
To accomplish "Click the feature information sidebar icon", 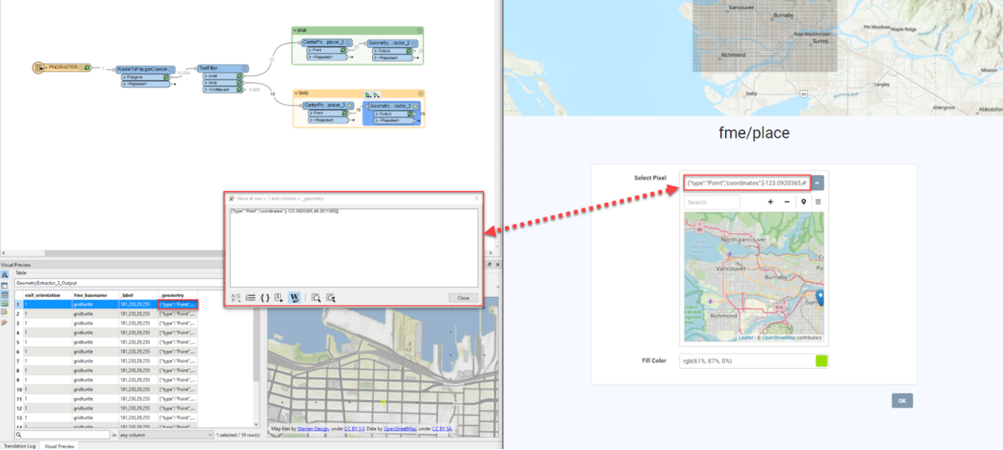I will pyautogui.click(x=5, y=312).
